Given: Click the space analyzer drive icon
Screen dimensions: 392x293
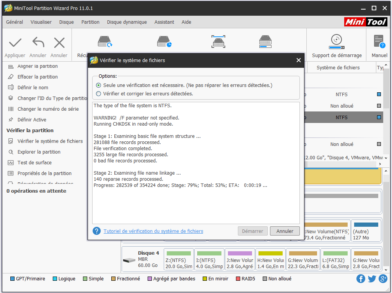Looking at the screenshot, I should (x=265, y=42).
